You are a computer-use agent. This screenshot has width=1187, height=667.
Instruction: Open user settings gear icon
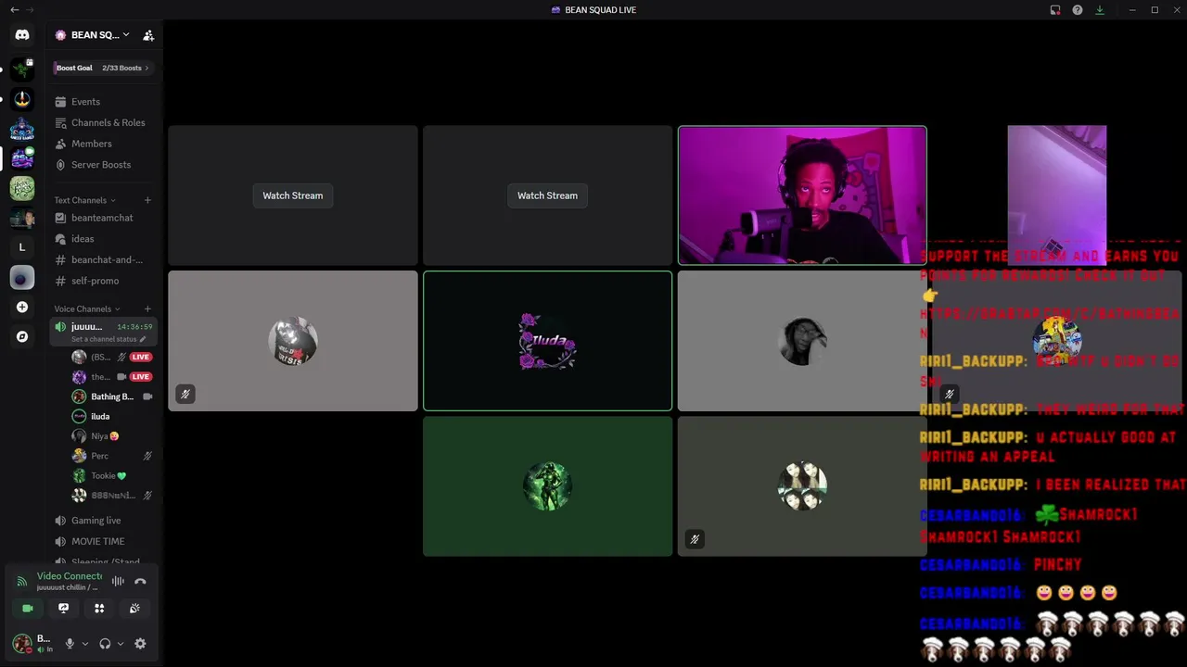click(140, 644)
